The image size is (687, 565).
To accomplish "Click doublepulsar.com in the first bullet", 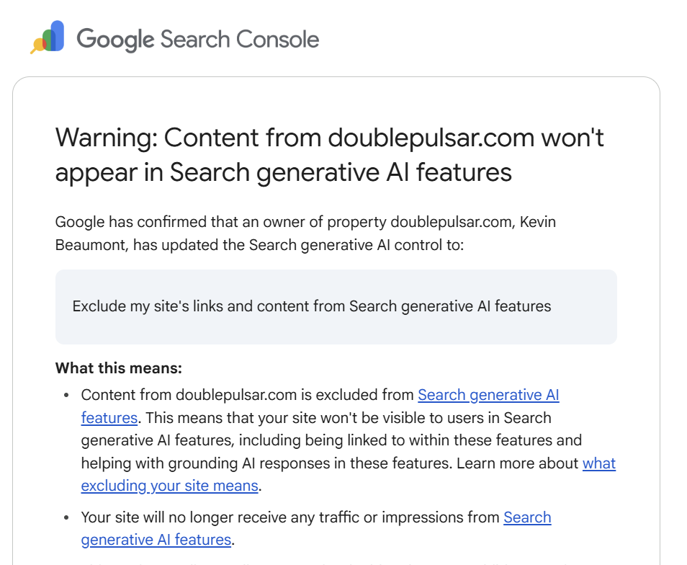I will [236, 396].
